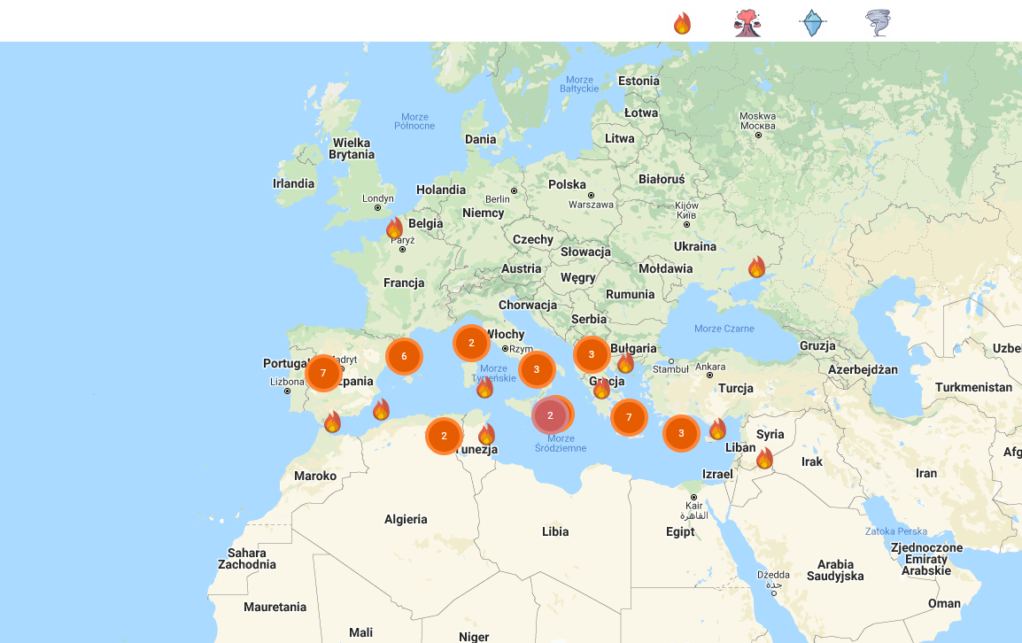Screen dimensions: 1022x643
Task: Click the faded cluster in Morze Śródziemne
Action: coord(552,414)
